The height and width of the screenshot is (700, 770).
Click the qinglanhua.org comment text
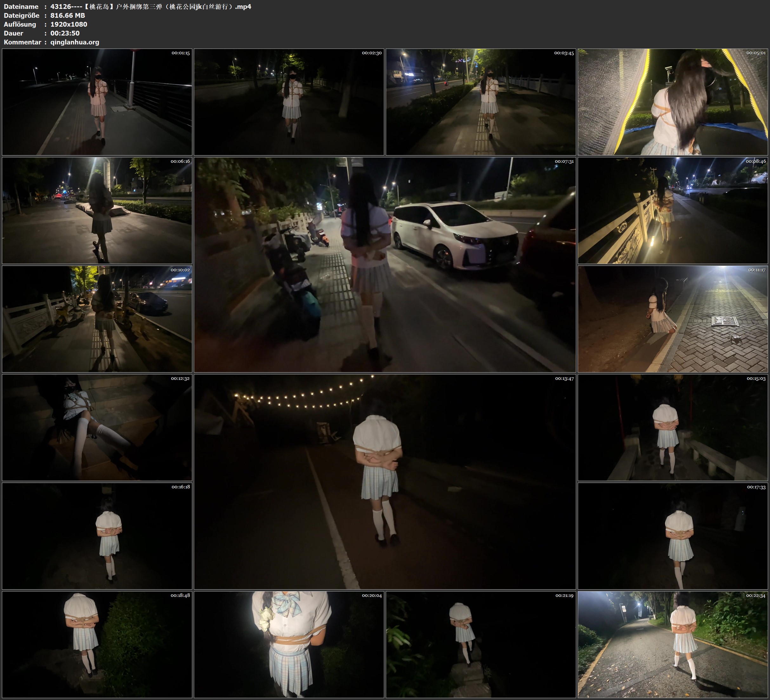click(x=75, y=42)
